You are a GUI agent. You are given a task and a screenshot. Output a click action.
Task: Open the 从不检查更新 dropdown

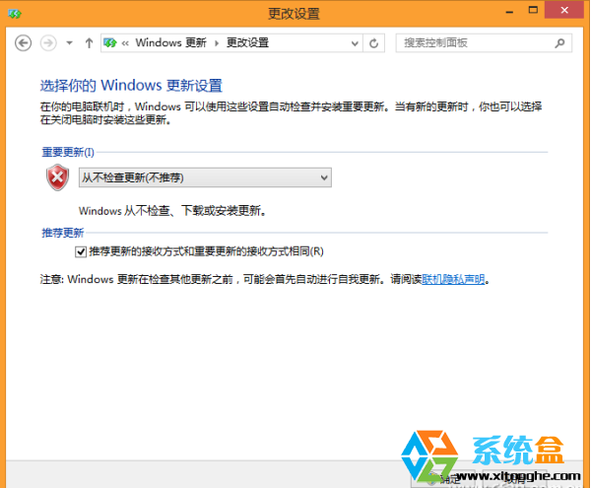click(x=205, y=177)
